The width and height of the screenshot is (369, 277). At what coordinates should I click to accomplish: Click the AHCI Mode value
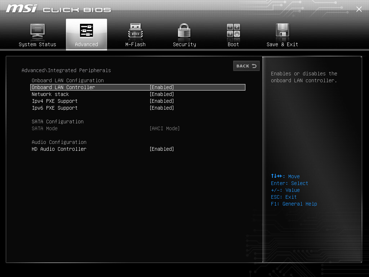[164, 128]
